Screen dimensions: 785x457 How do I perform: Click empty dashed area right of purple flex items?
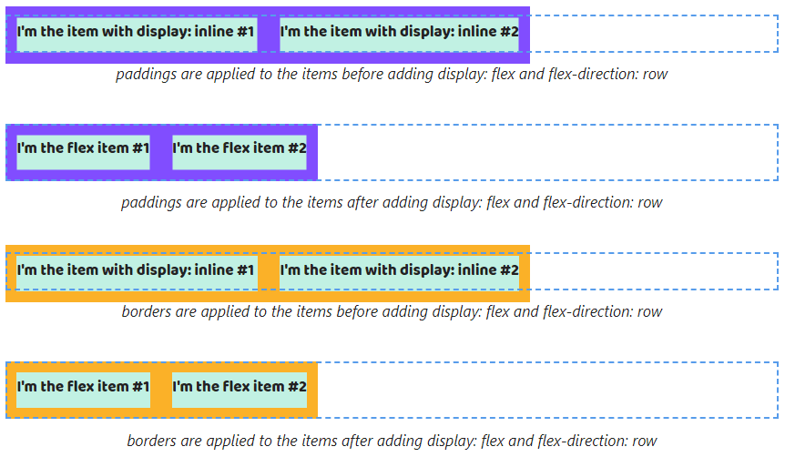546,152
